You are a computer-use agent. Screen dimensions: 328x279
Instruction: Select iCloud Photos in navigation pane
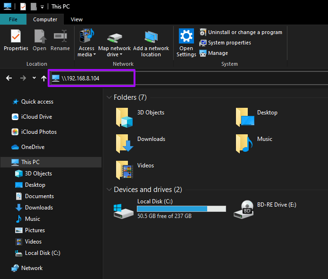click(x=34, y=132)
